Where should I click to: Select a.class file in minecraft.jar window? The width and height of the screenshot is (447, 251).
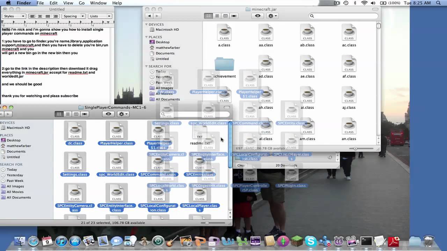(224, 36)
